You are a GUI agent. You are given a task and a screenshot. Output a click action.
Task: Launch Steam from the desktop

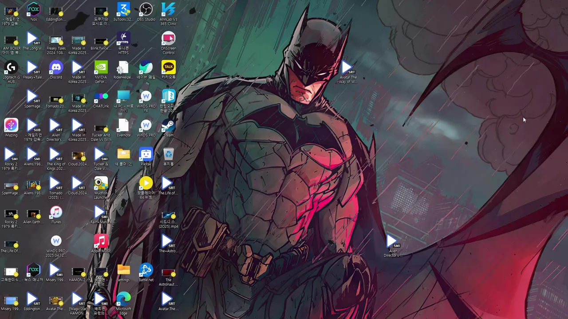tap(169, 125)
